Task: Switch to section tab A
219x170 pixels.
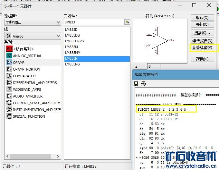Action: [136, 67]
